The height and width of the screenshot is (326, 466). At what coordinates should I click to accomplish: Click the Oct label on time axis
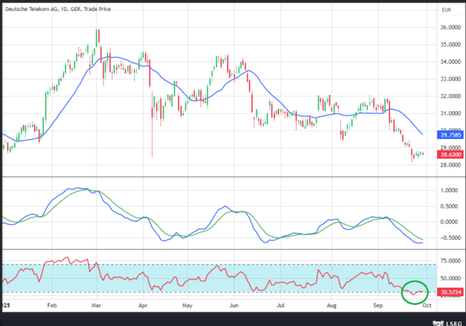coord(427,305)
